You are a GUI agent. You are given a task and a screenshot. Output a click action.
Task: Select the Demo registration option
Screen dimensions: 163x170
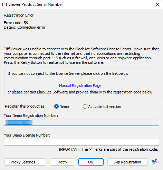click(x=56, y=107)
